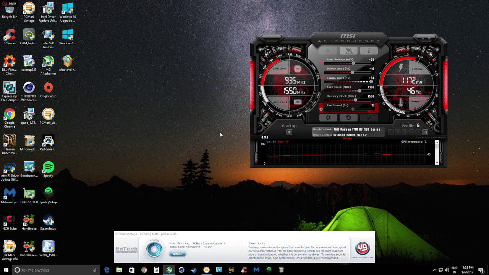The width and height of the screenshot is (489, 275).
Task: Reset Afterburner settings to defaults
Action: 348,118
